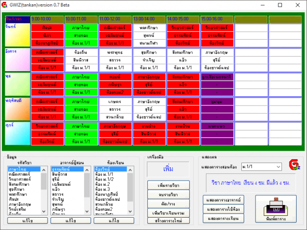307x230 pixels.
Task: Click the อังคาร day cell with pink gradient
Action: [x=17, y=60]
